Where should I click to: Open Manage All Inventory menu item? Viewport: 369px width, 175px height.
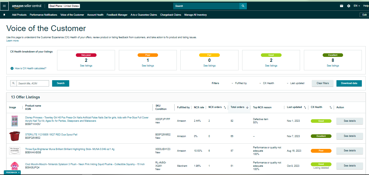click(x=196, y=15)
